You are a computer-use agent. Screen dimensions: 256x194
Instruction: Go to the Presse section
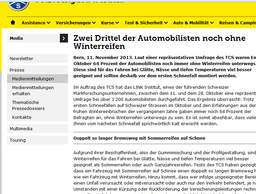point(38,70)
